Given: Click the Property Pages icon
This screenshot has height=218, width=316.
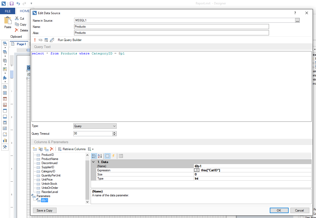Looking at the screenshot, I should [121, 156].
